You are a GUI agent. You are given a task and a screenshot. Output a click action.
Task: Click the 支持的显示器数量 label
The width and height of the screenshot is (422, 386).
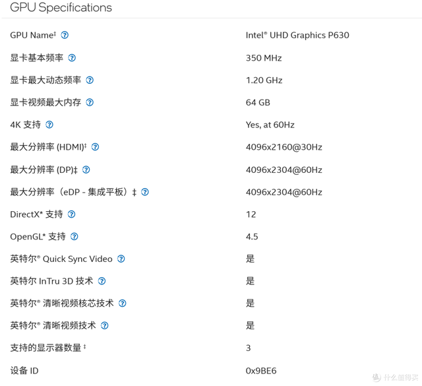45,348
